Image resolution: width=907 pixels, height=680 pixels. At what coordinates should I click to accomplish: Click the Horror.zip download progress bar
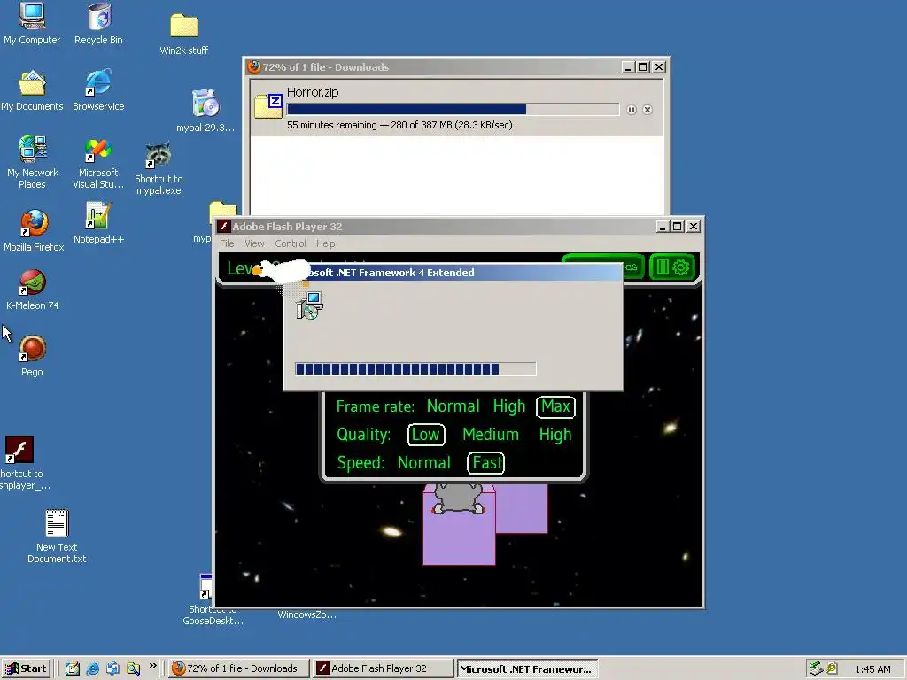pyautogui.click(x=453, y=109)
